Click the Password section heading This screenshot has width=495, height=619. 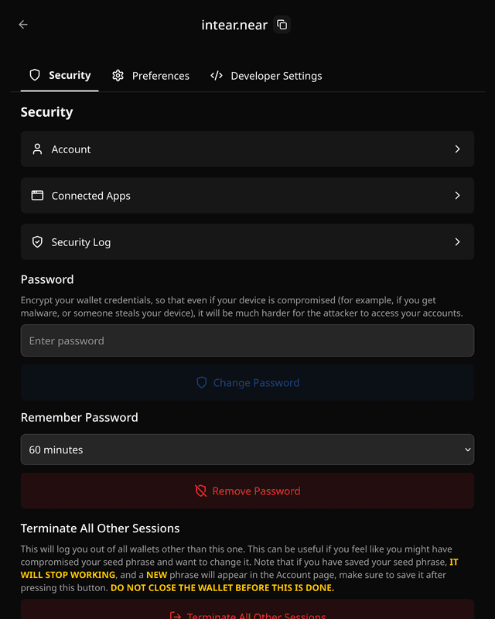(x=47, y=279)
